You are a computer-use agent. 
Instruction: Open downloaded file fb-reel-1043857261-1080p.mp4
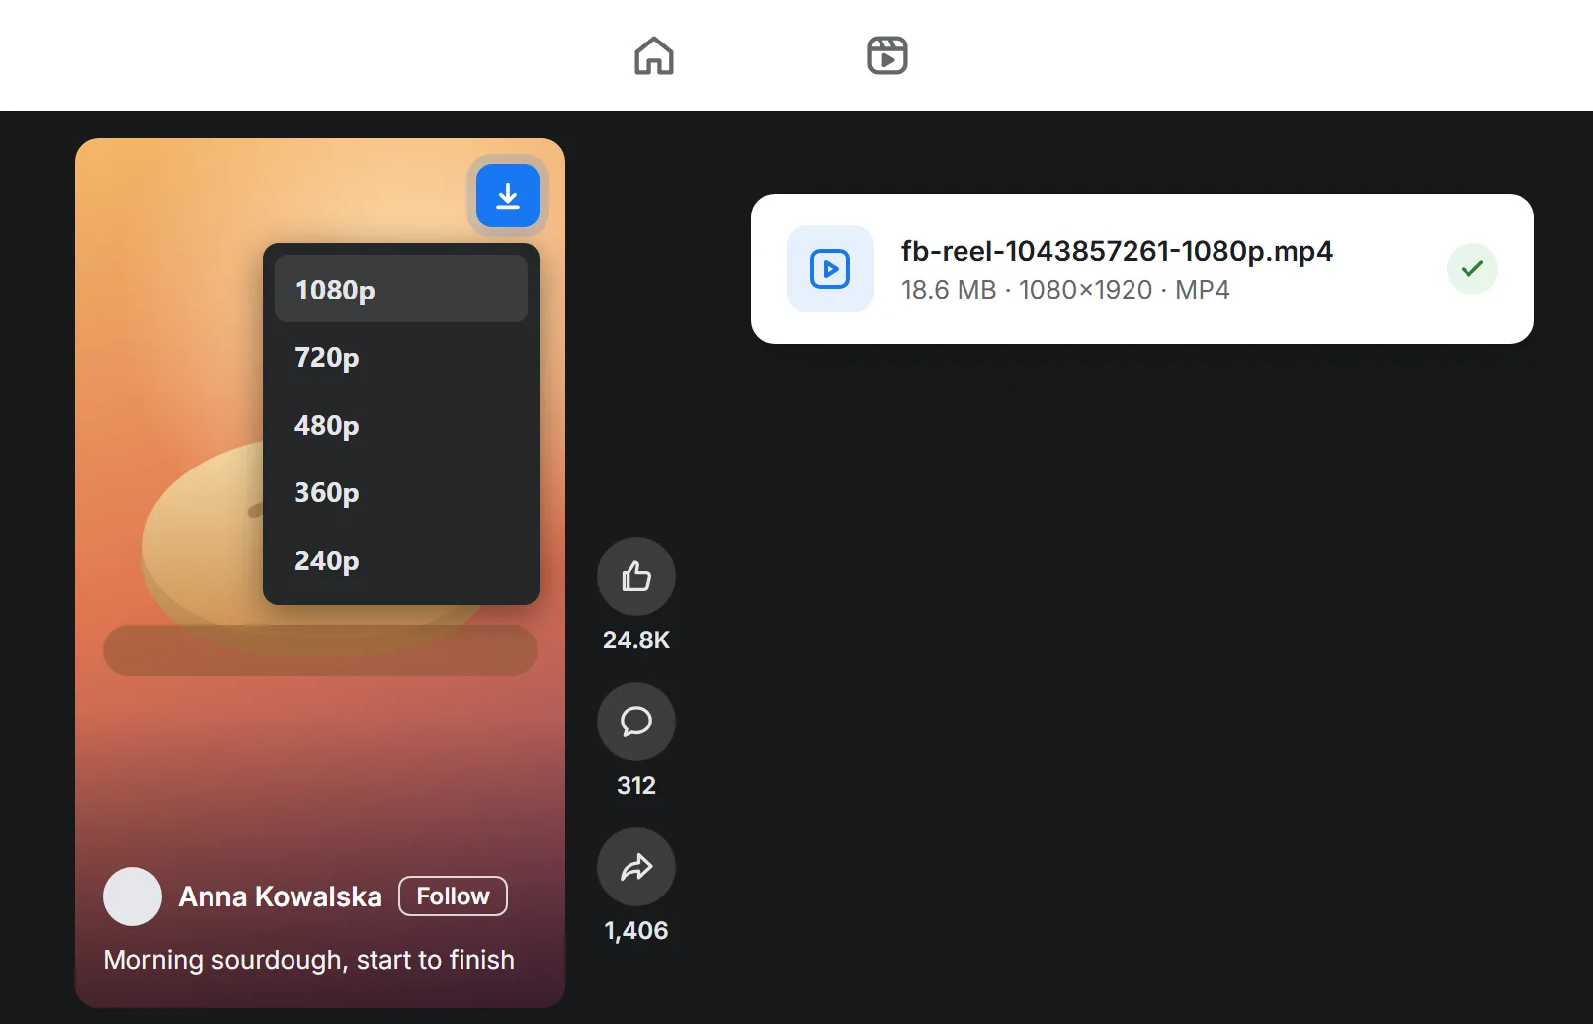pyautogui.click(x=1117, y=251)
